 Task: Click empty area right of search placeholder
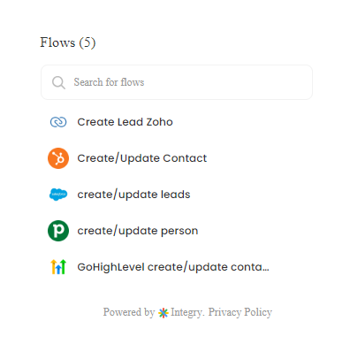[227, 82]
